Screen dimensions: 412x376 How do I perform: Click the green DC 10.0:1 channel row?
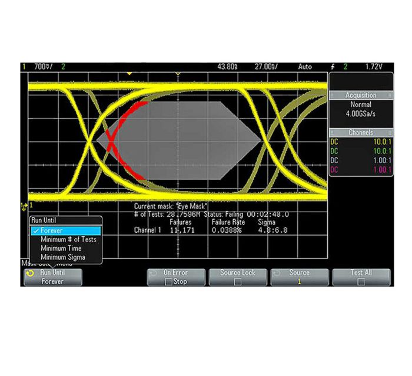(361, 151)
